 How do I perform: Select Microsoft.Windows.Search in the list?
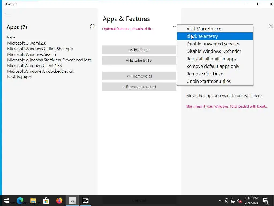(x=32, y=54)
